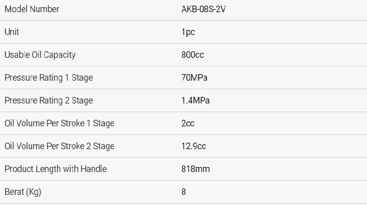Click the Model Number label

tap(32, 9)
